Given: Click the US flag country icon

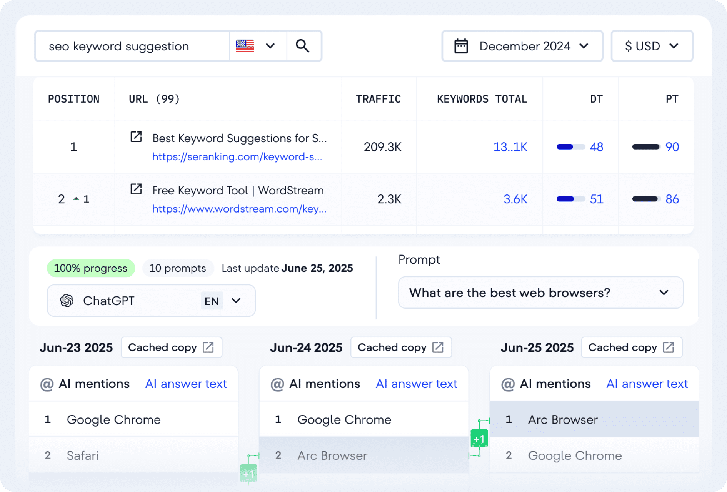Looking at the screenshot, I should pos(245,46).
